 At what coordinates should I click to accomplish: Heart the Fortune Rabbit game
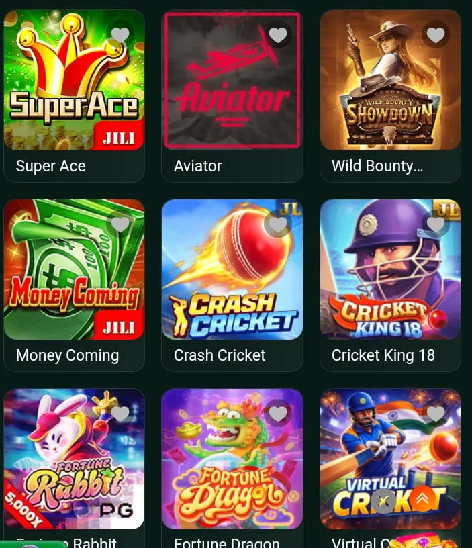pyautogui.click(x=120, y=414)
